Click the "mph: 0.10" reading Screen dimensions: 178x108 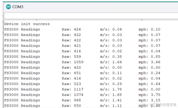(149, 29)
